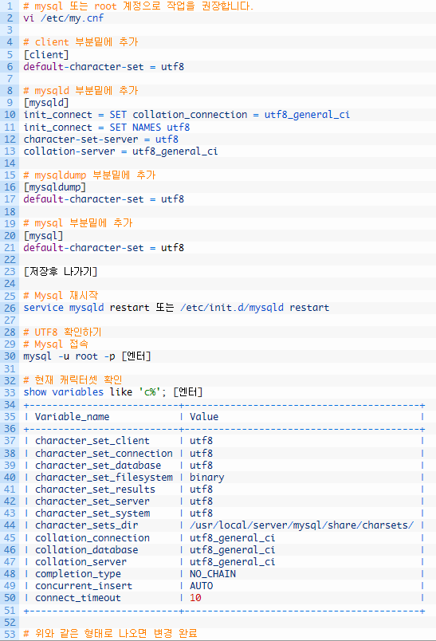Screen dimensions: 436x641
Task: Click 'character_set_connection' row name
Action: [104, 454]
